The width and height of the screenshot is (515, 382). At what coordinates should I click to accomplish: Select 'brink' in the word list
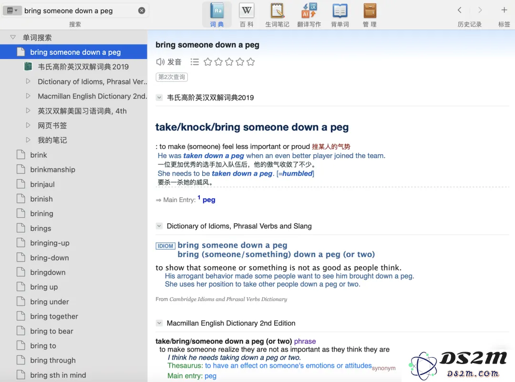(73, 155)
